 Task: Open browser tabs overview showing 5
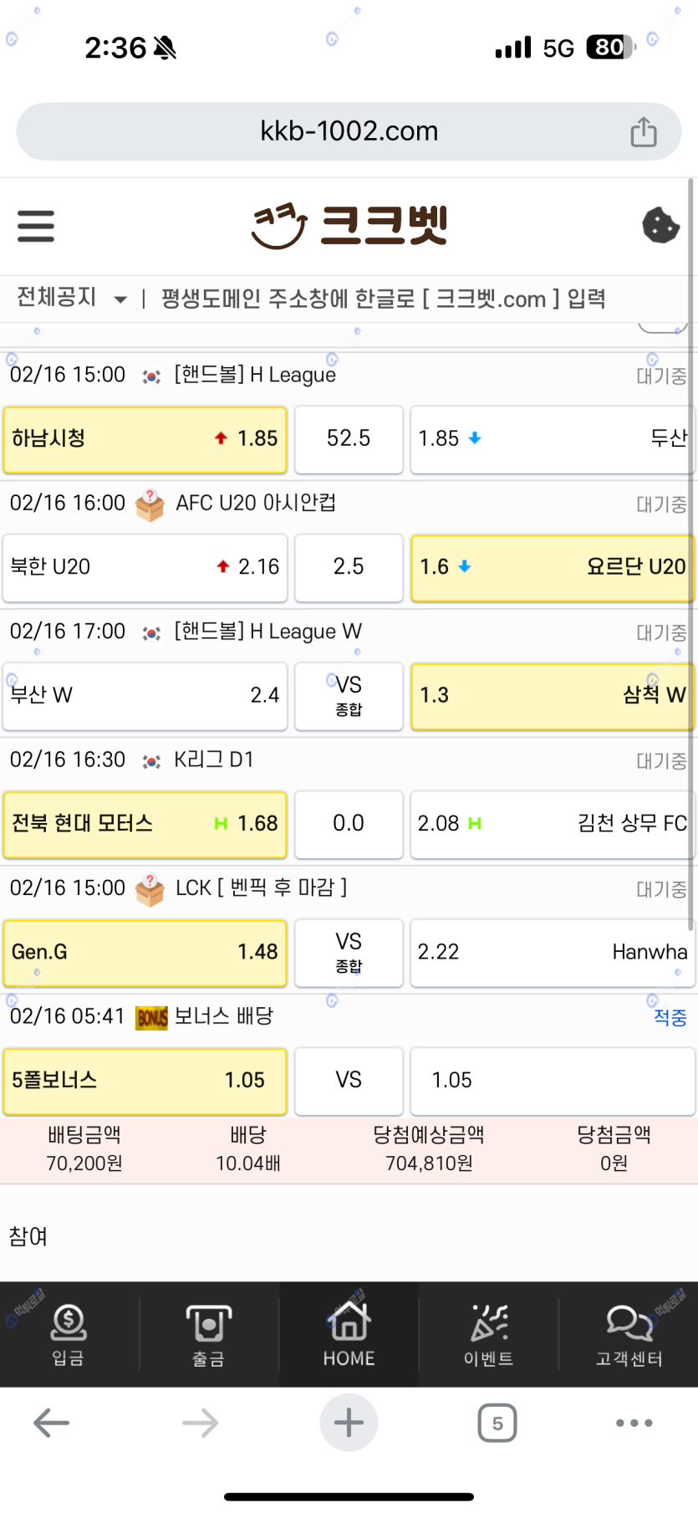pyautogui.click(x=497, y=1423)
